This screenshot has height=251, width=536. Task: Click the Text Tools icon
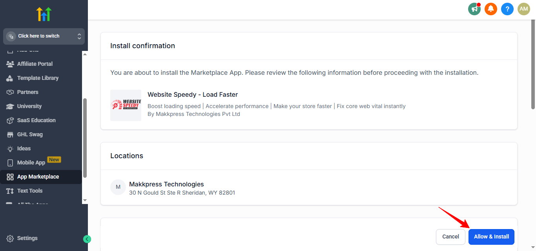tap(10, 191)
